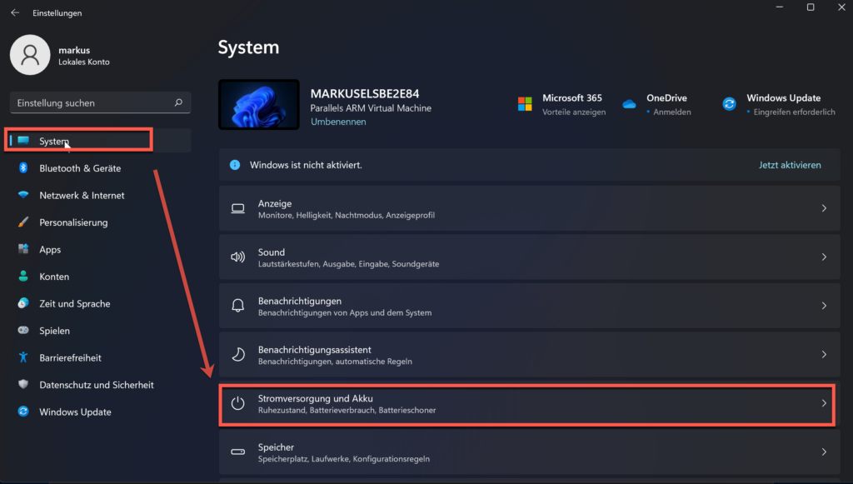
Task: Open Datenschutz und Sicherheit settings
Action: (98, 385)
